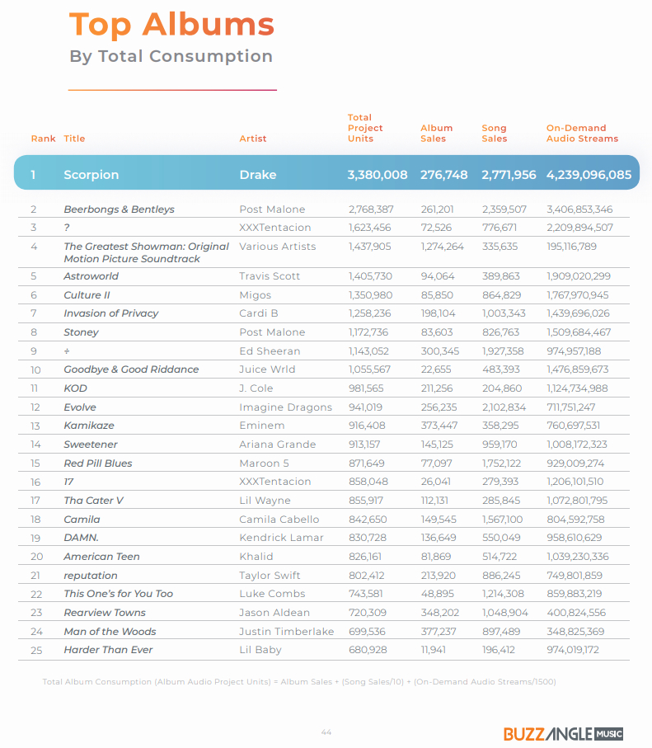Select the reputation album title

(x=91, y=576)
